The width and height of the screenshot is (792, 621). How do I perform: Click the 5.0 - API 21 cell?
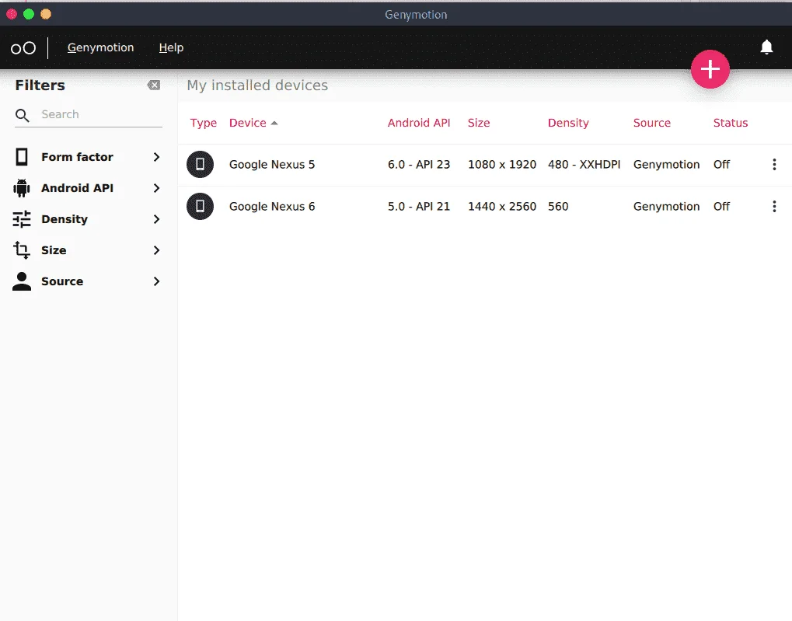coord(419,207)
